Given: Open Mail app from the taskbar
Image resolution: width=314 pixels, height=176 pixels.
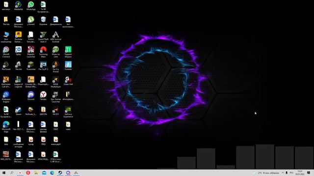Looking at the screenshot, I should click(x=44, y=173).
